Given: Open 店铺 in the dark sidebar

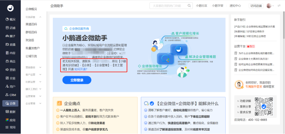Looking at the screenshot, I should (x=10, y=28).
